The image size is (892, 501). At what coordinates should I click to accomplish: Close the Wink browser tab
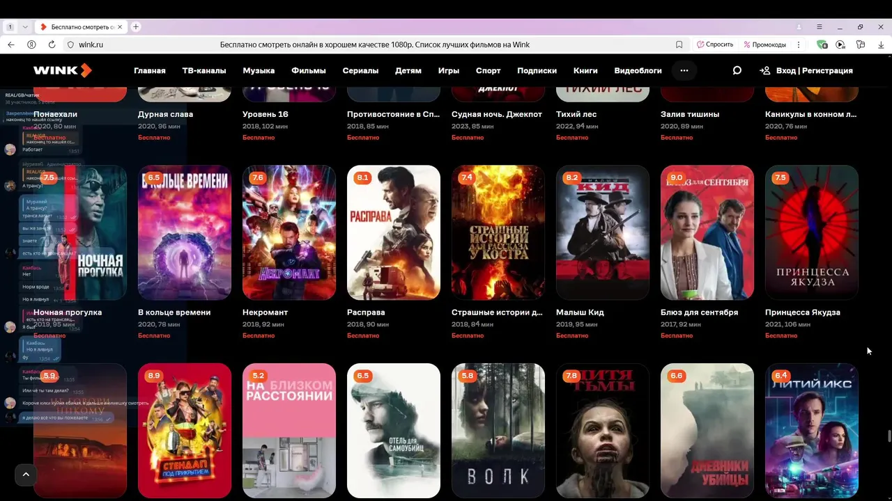(120, 27)
